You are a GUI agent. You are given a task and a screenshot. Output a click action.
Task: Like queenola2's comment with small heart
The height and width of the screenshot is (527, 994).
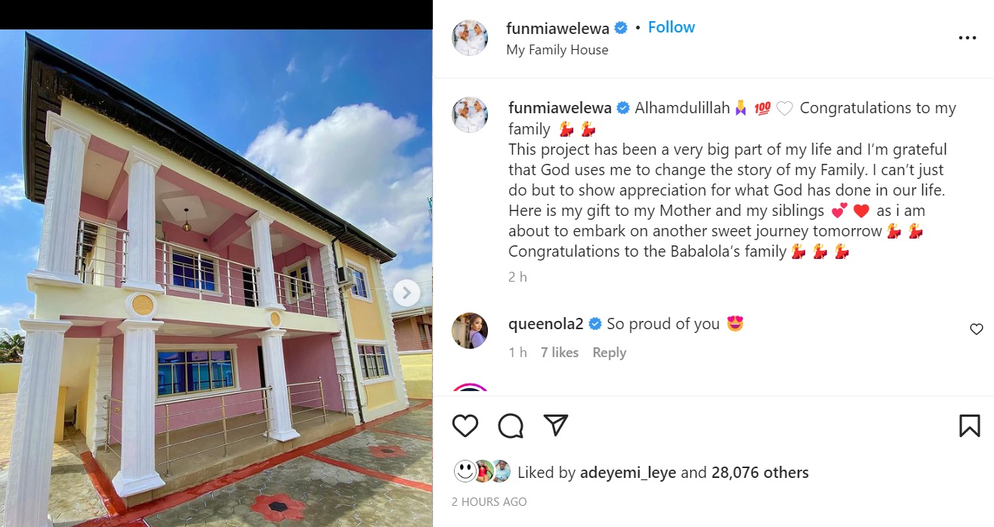[x=977, y=329]
